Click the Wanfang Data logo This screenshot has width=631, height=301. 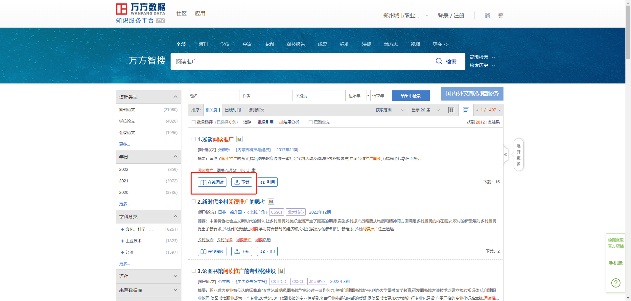tap(140, 13)
